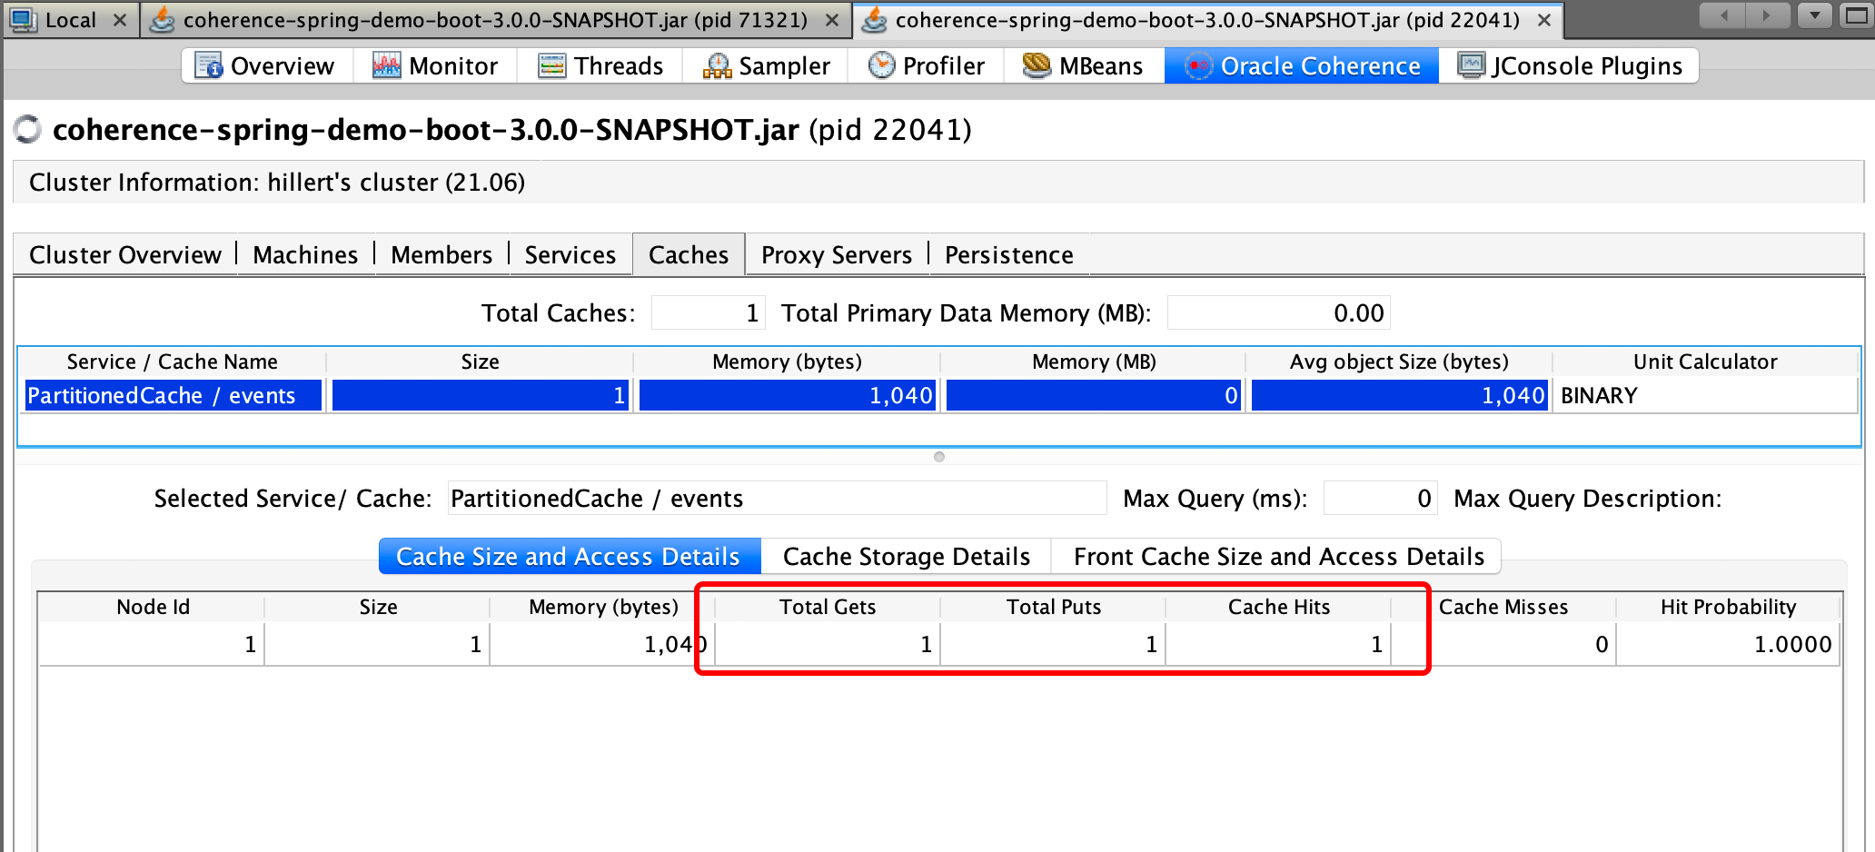Select the Oracle Coherence tab icon
Viewport: 1875px width, 852px height.
click(x=1198, y=66)
